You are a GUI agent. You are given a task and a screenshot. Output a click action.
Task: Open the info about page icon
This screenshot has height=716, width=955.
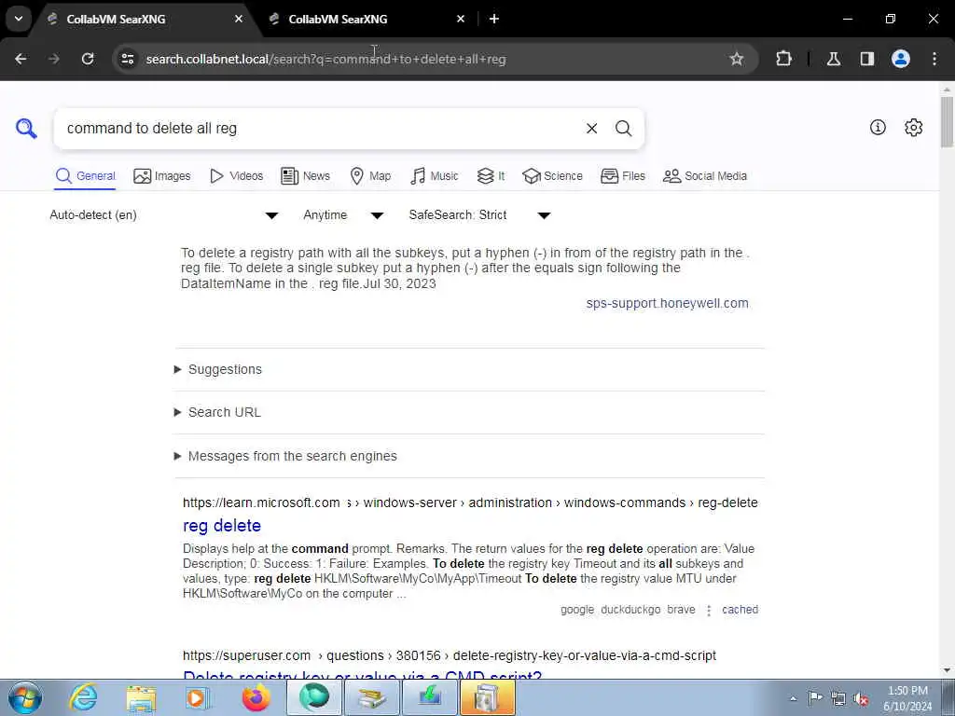pos(878,127)
